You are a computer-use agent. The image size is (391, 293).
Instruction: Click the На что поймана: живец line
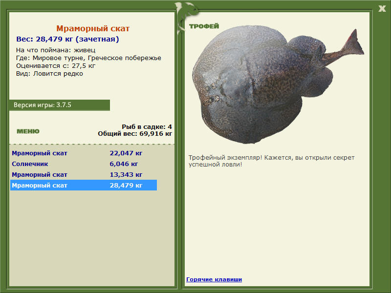[56, 50]
